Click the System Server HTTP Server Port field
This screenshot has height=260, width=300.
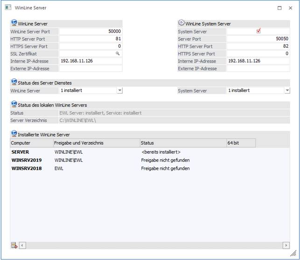tap(258, 47)
